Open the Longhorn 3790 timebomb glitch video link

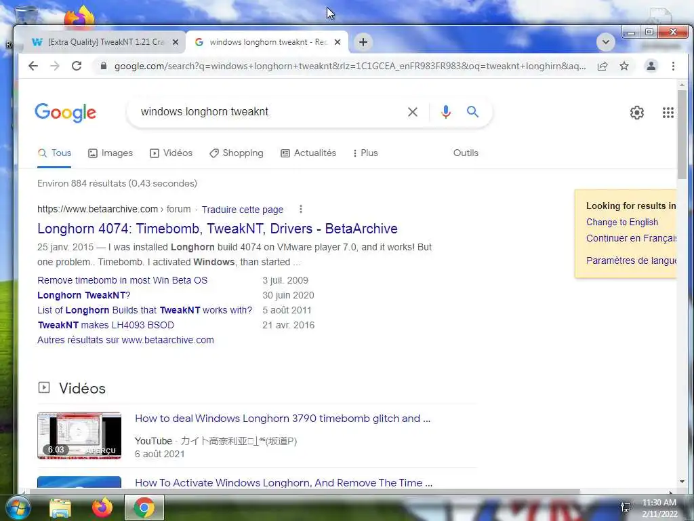pyautogui.click(x=283, y=419)
